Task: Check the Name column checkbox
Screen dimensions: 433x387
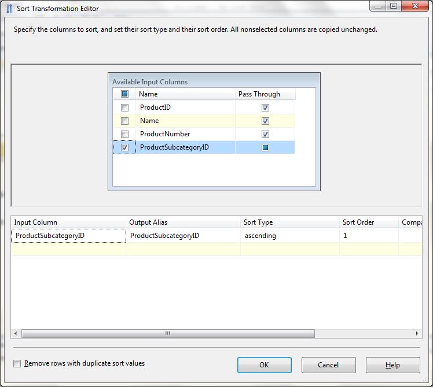Action: [124, 121]
